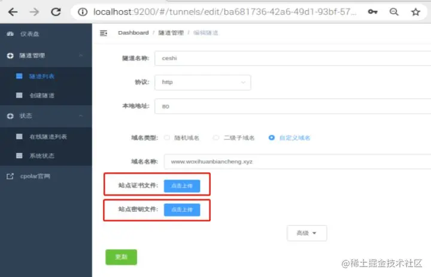Click the green 更新 button
The image size is (431, 277).
pos(121,257)
